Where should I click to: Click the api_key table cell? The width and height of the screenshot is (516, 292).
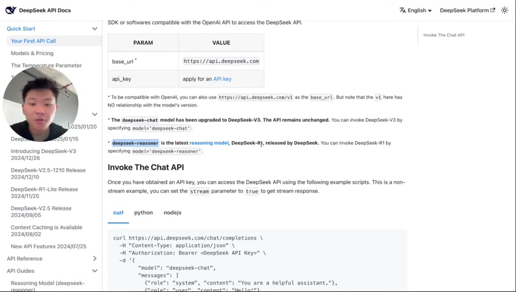(143, 79)
